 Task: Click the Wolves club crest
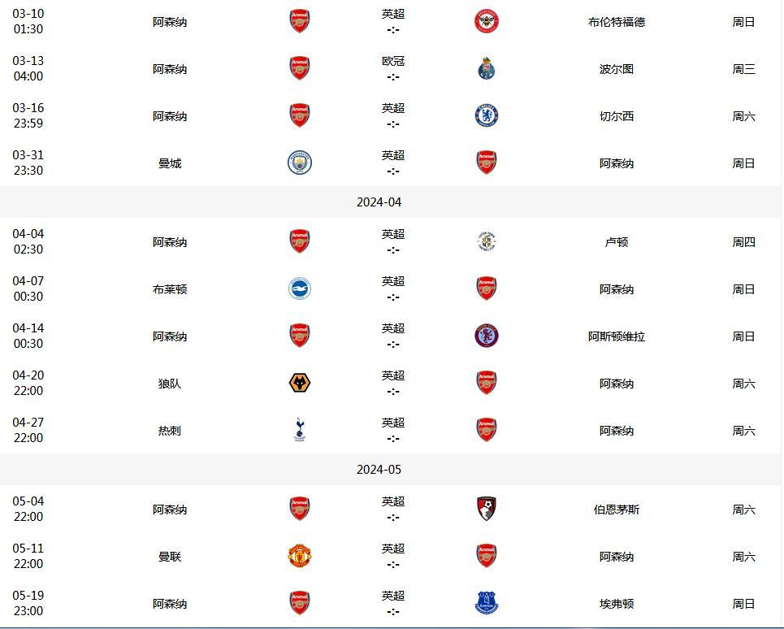click(300, 383)
